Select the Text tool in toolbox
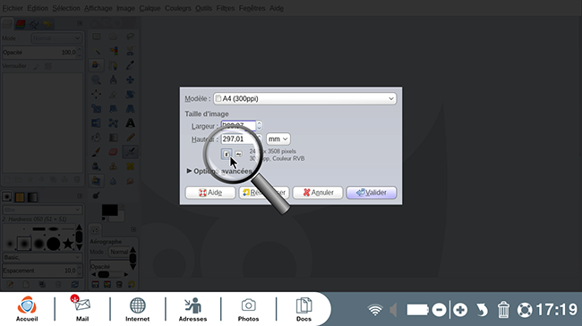 tap(130, 123)
